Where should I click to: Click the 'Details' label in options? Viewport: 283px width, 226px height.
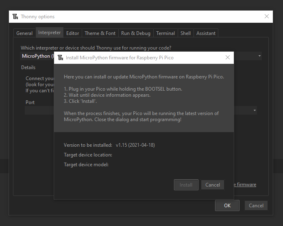28,67
